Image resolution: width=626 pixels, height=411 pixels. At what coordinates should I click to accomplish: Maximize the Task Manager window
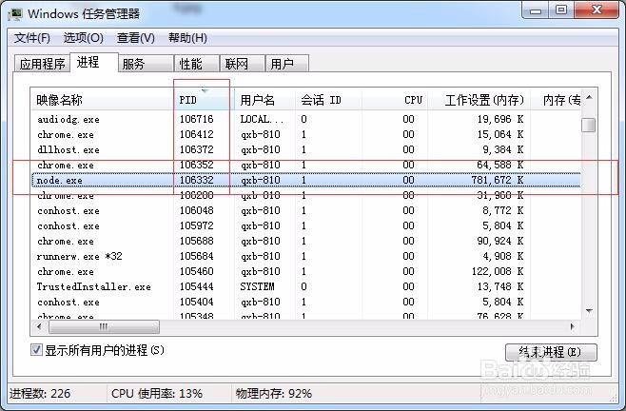(x=561, y=10)
